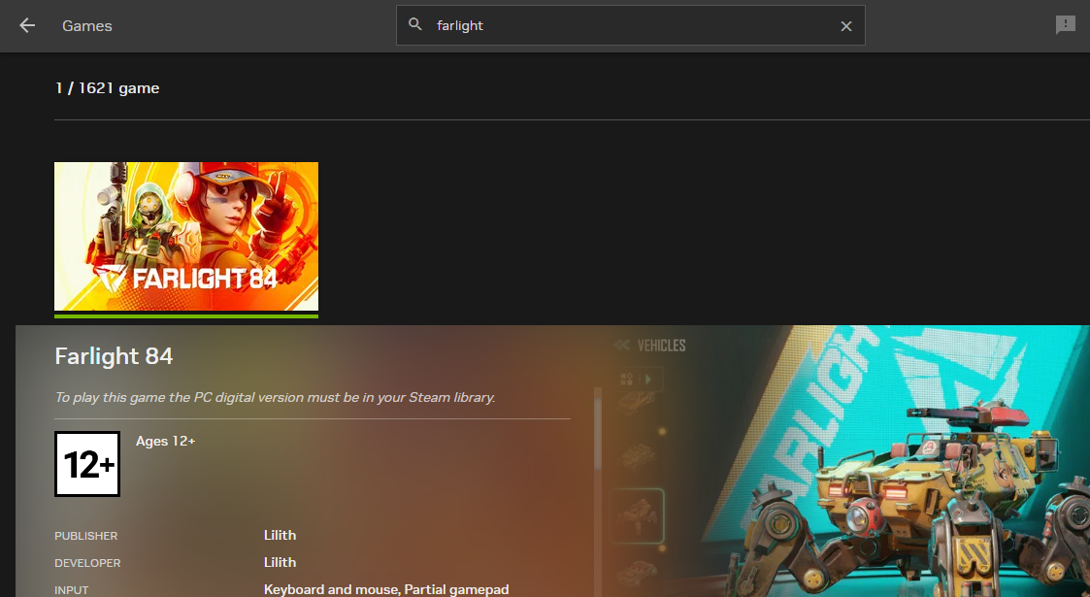Screen dimensions: 1090x597
Task: Click the grid icon in the vehicles panel
Action: tap(626, 378)
